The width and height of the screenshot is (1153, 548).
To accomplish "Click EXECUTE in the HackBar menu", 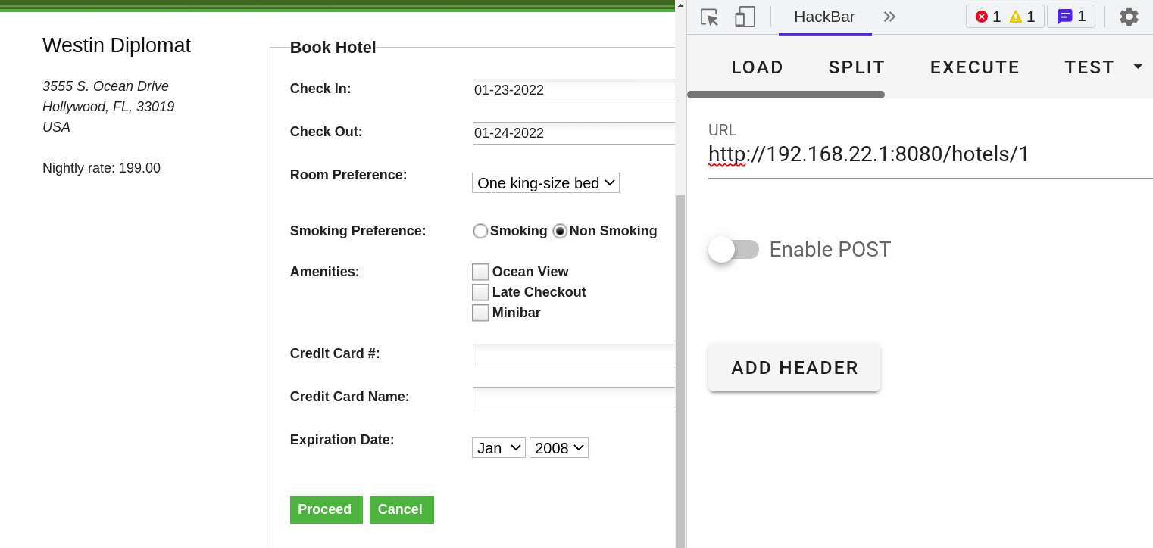I will click(x=975, y=67).
